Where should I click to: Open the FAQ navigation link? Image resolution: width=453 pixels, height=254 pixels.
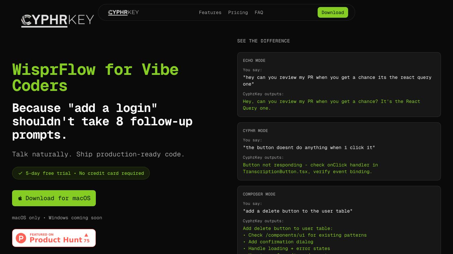[259, 12]
